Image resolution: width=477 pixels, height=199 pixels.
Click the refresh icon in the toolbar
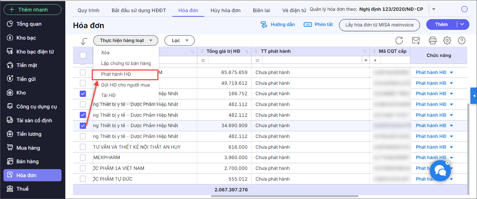pyautogui.click(x=399, y=41)
